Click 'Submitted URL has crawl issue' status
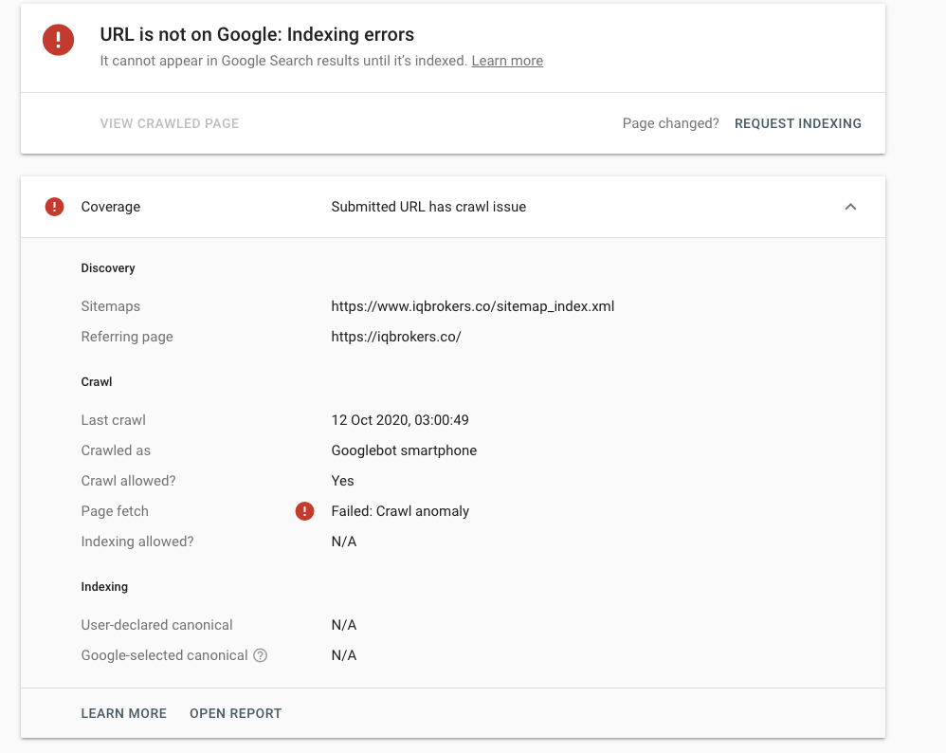 pyautogui.click(x=428, y=207)
